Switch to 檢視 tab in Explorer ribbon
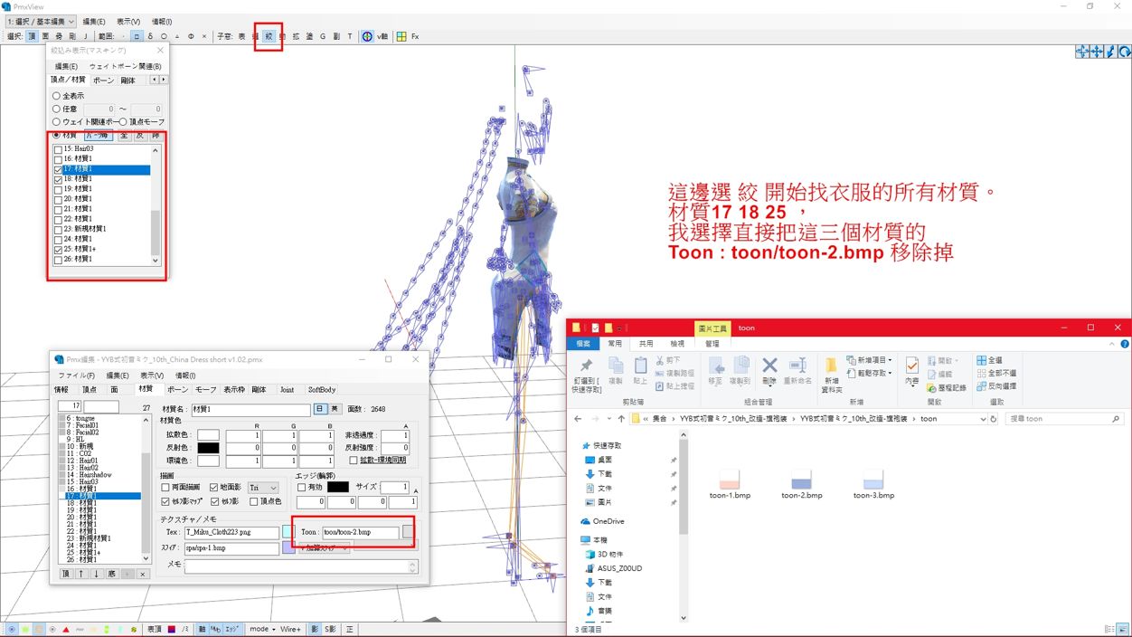The height and width of the screenshot is (637, 1132). pos(677,344)
